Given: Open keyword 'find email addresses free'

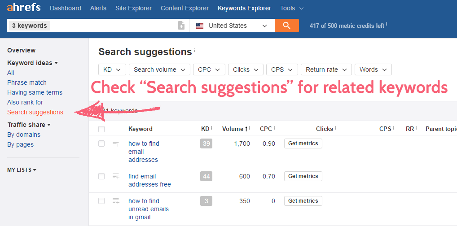Looking at the screenshot, I should point(149,180).
